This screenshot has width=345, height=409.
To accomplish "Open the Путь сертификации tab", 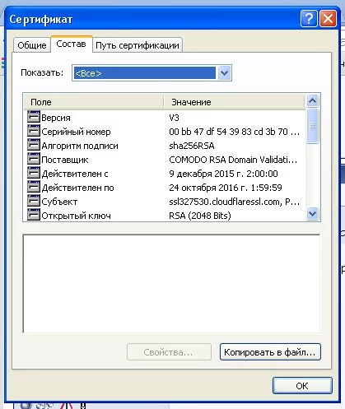I will click(x=138, y=44).
